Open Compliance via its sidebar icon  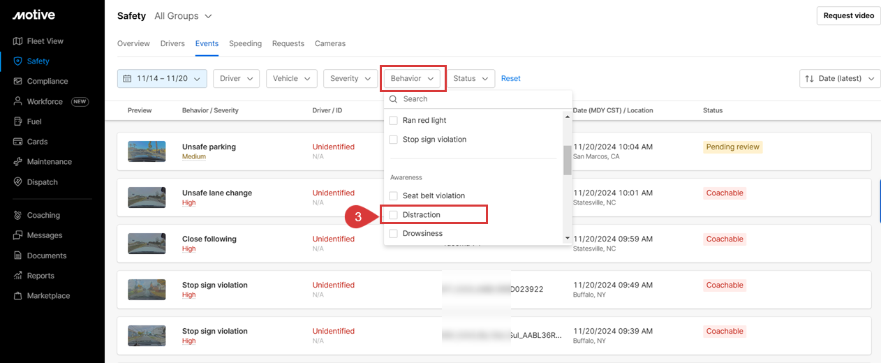(x=17, y=82)
